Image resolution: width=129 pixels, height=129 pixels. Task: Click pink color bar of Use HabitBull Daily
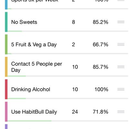[x=6, y=112]
